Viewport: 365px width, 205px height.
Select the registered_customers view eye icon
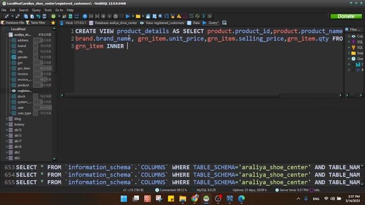point(14,91)
